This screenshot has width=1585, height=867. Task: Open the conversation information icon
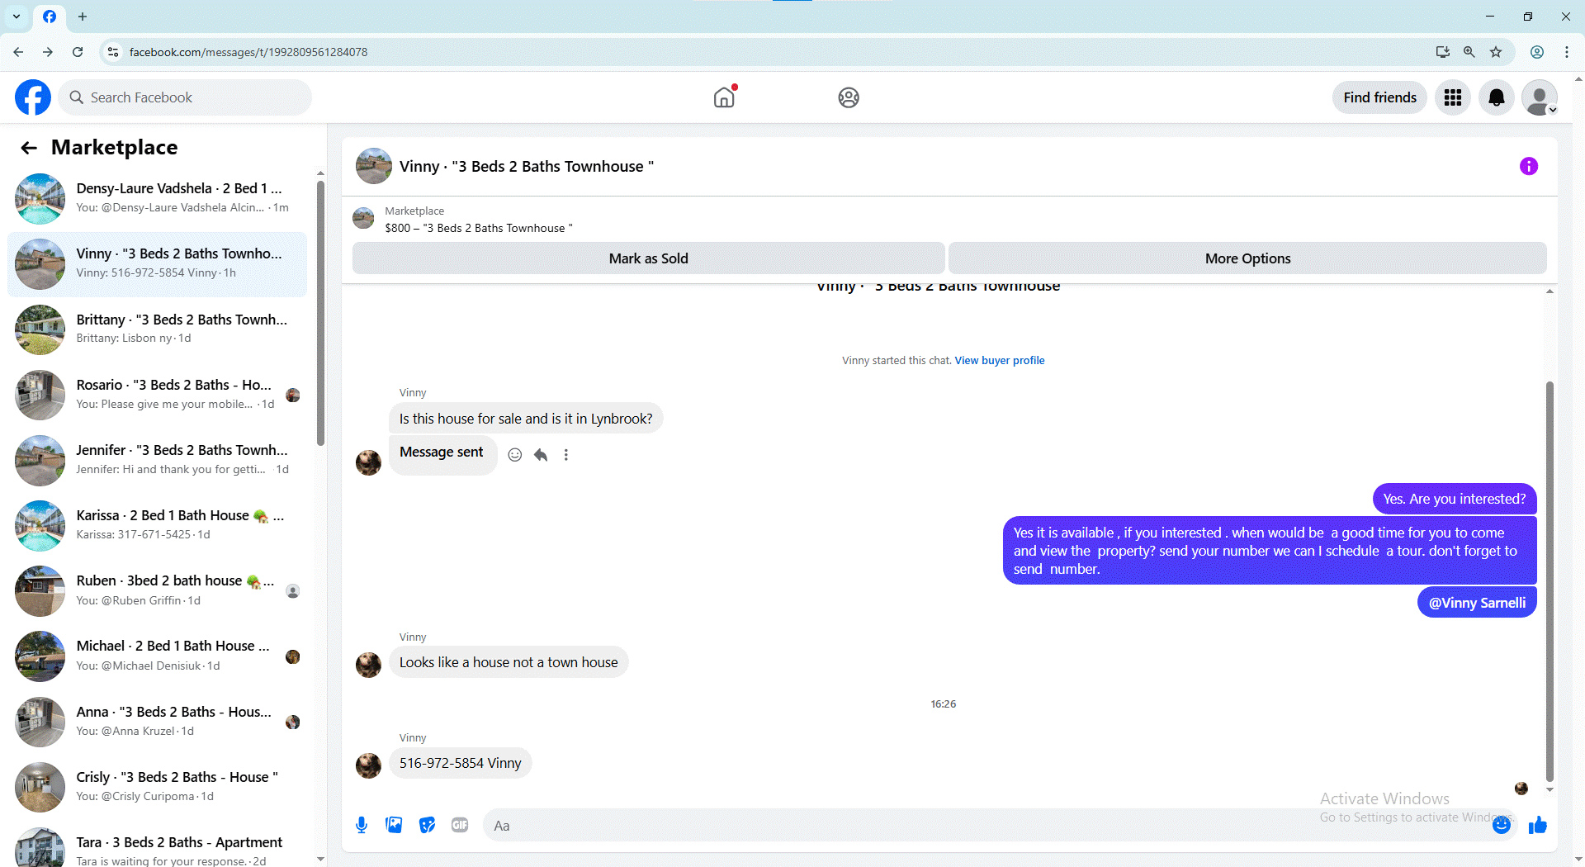pos(1529,166)
